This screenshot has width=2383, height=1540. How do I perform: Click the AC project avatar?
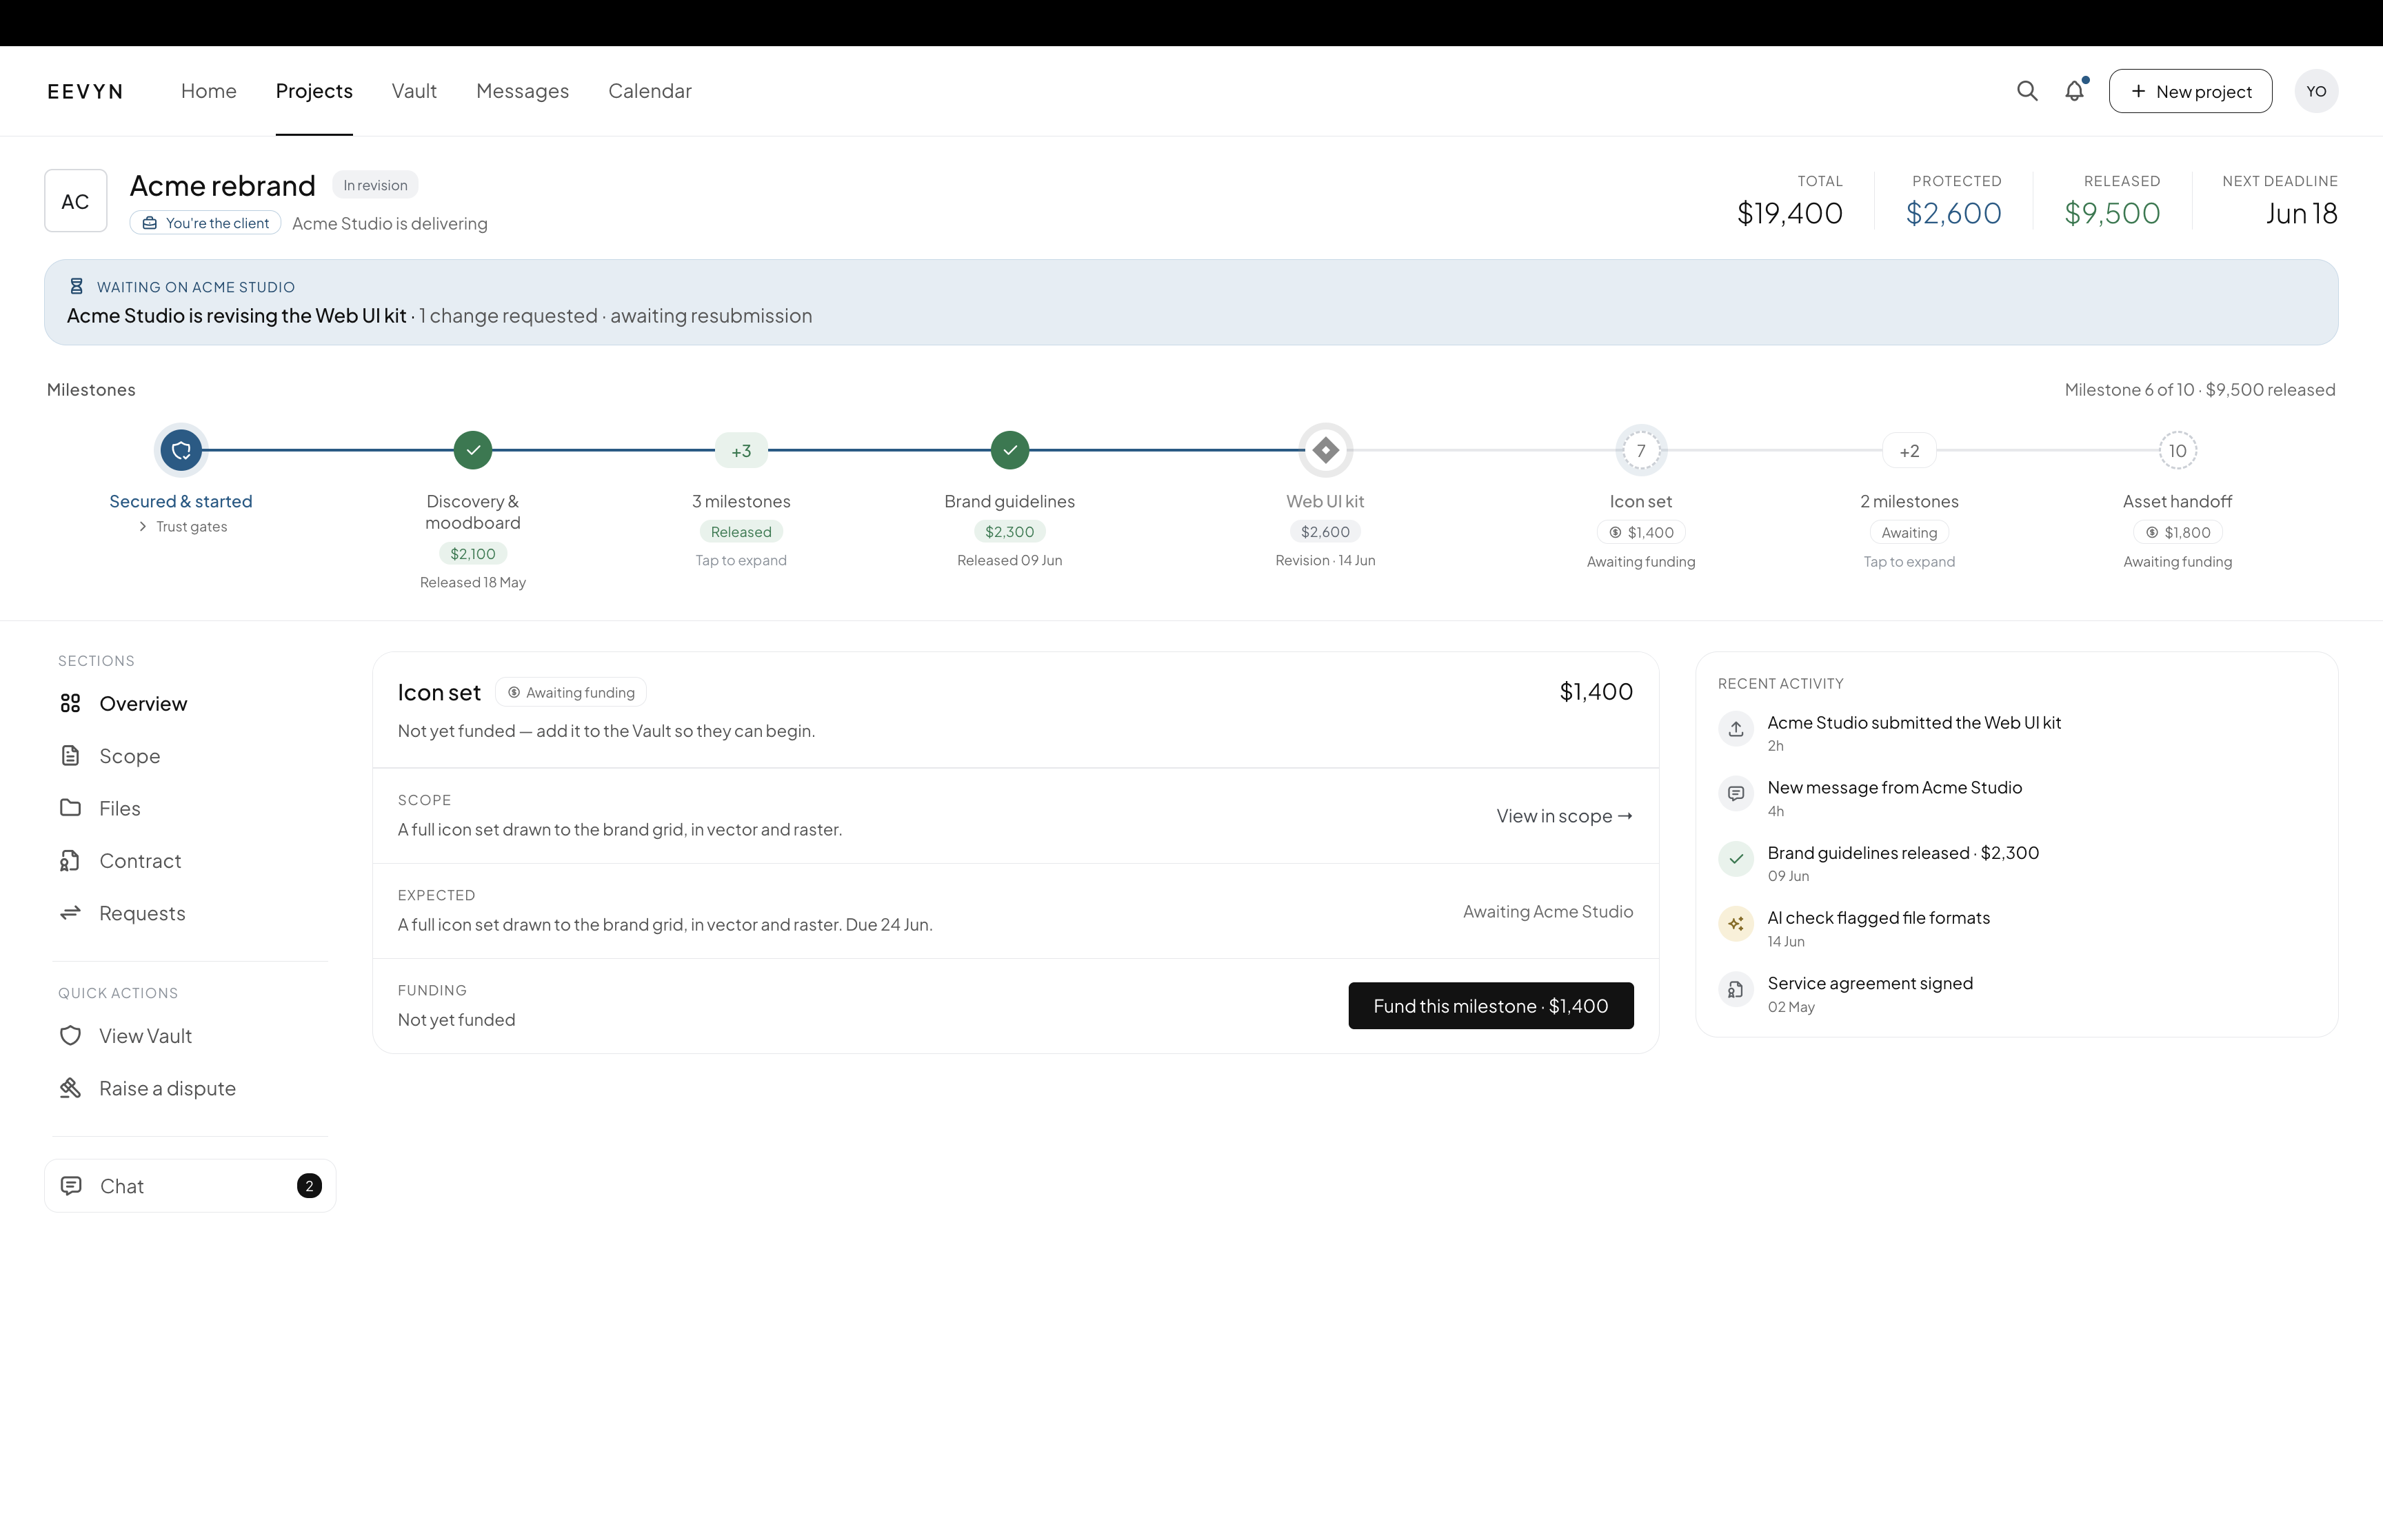click(x=76, y=201)
